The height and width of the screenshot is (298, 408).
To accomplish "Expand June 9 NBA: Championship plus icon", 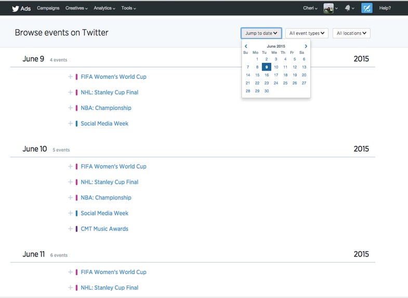I will (x=70, y=108).
